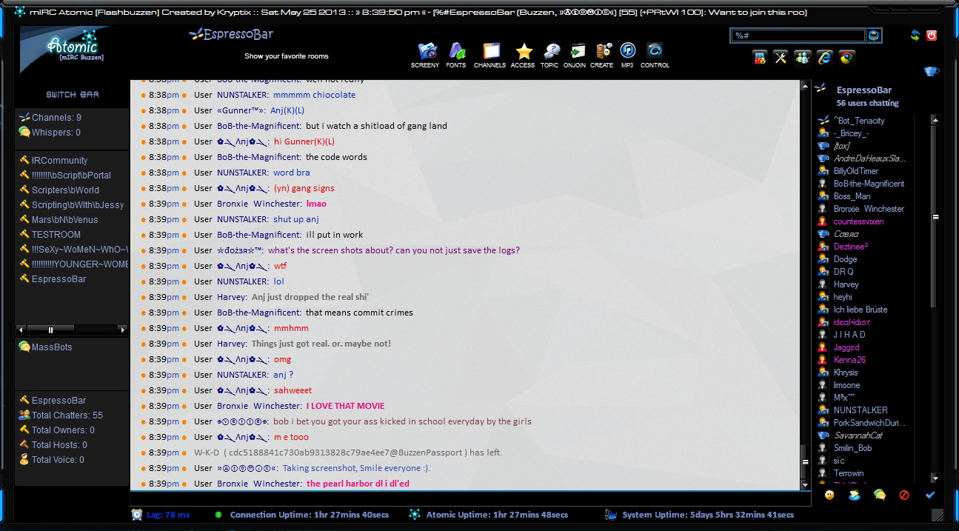Click the blue coffee cup icon
The height and width of the screenshot is (531, 959).
[931, 71]
